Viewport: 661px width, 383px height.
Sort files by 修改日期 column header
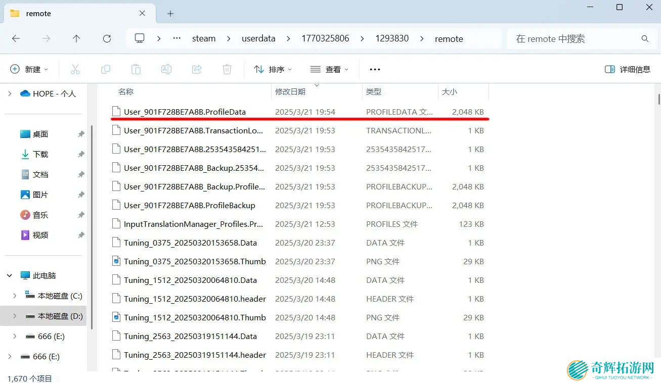(x=290, y=92)
